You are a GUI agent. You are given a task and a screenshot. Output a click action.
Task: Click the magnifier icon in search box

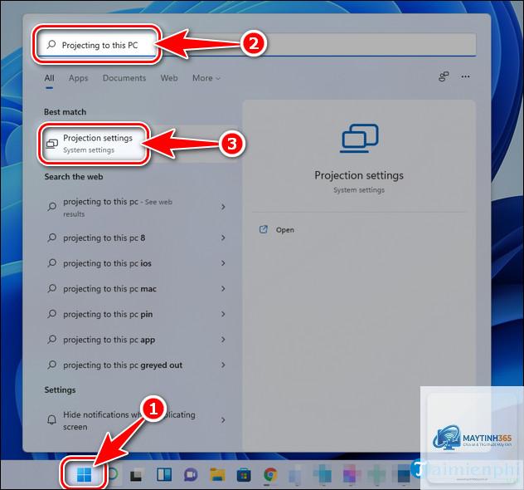(51, 45)
